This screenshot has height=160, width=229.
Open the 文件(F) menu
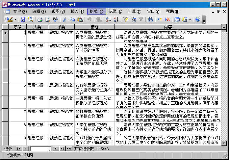point(20,12)
